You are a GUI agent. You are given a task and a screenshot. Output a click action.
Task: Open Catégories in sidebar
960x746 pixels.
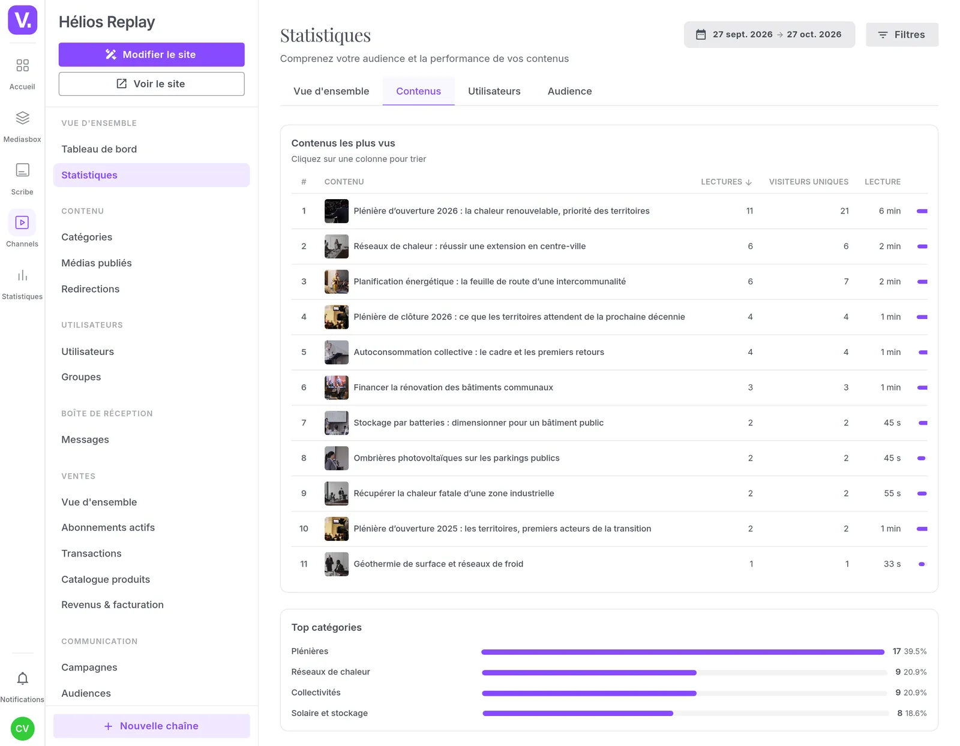pos(151,237)
